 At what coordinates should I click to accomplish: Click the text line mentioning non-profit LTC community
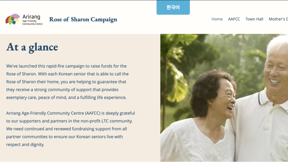tap(69, 121)
